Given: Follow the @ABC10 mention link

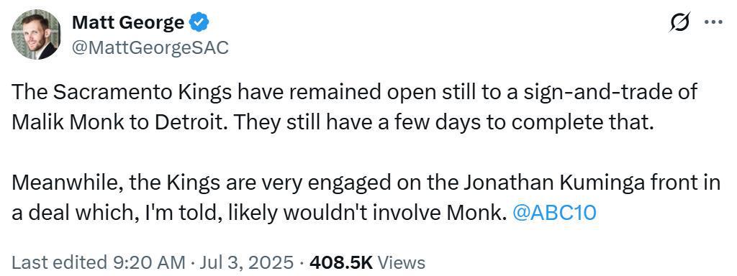Looking at the screenshot, I should pos(555,213).
